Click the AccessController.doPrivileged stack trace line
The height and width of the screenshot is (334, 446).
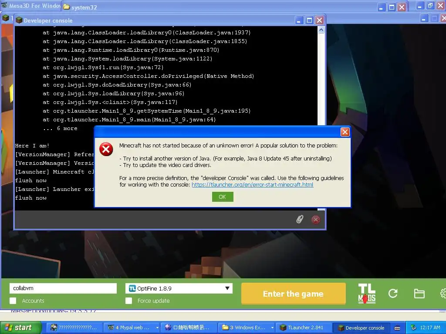(x=148, y=76)
